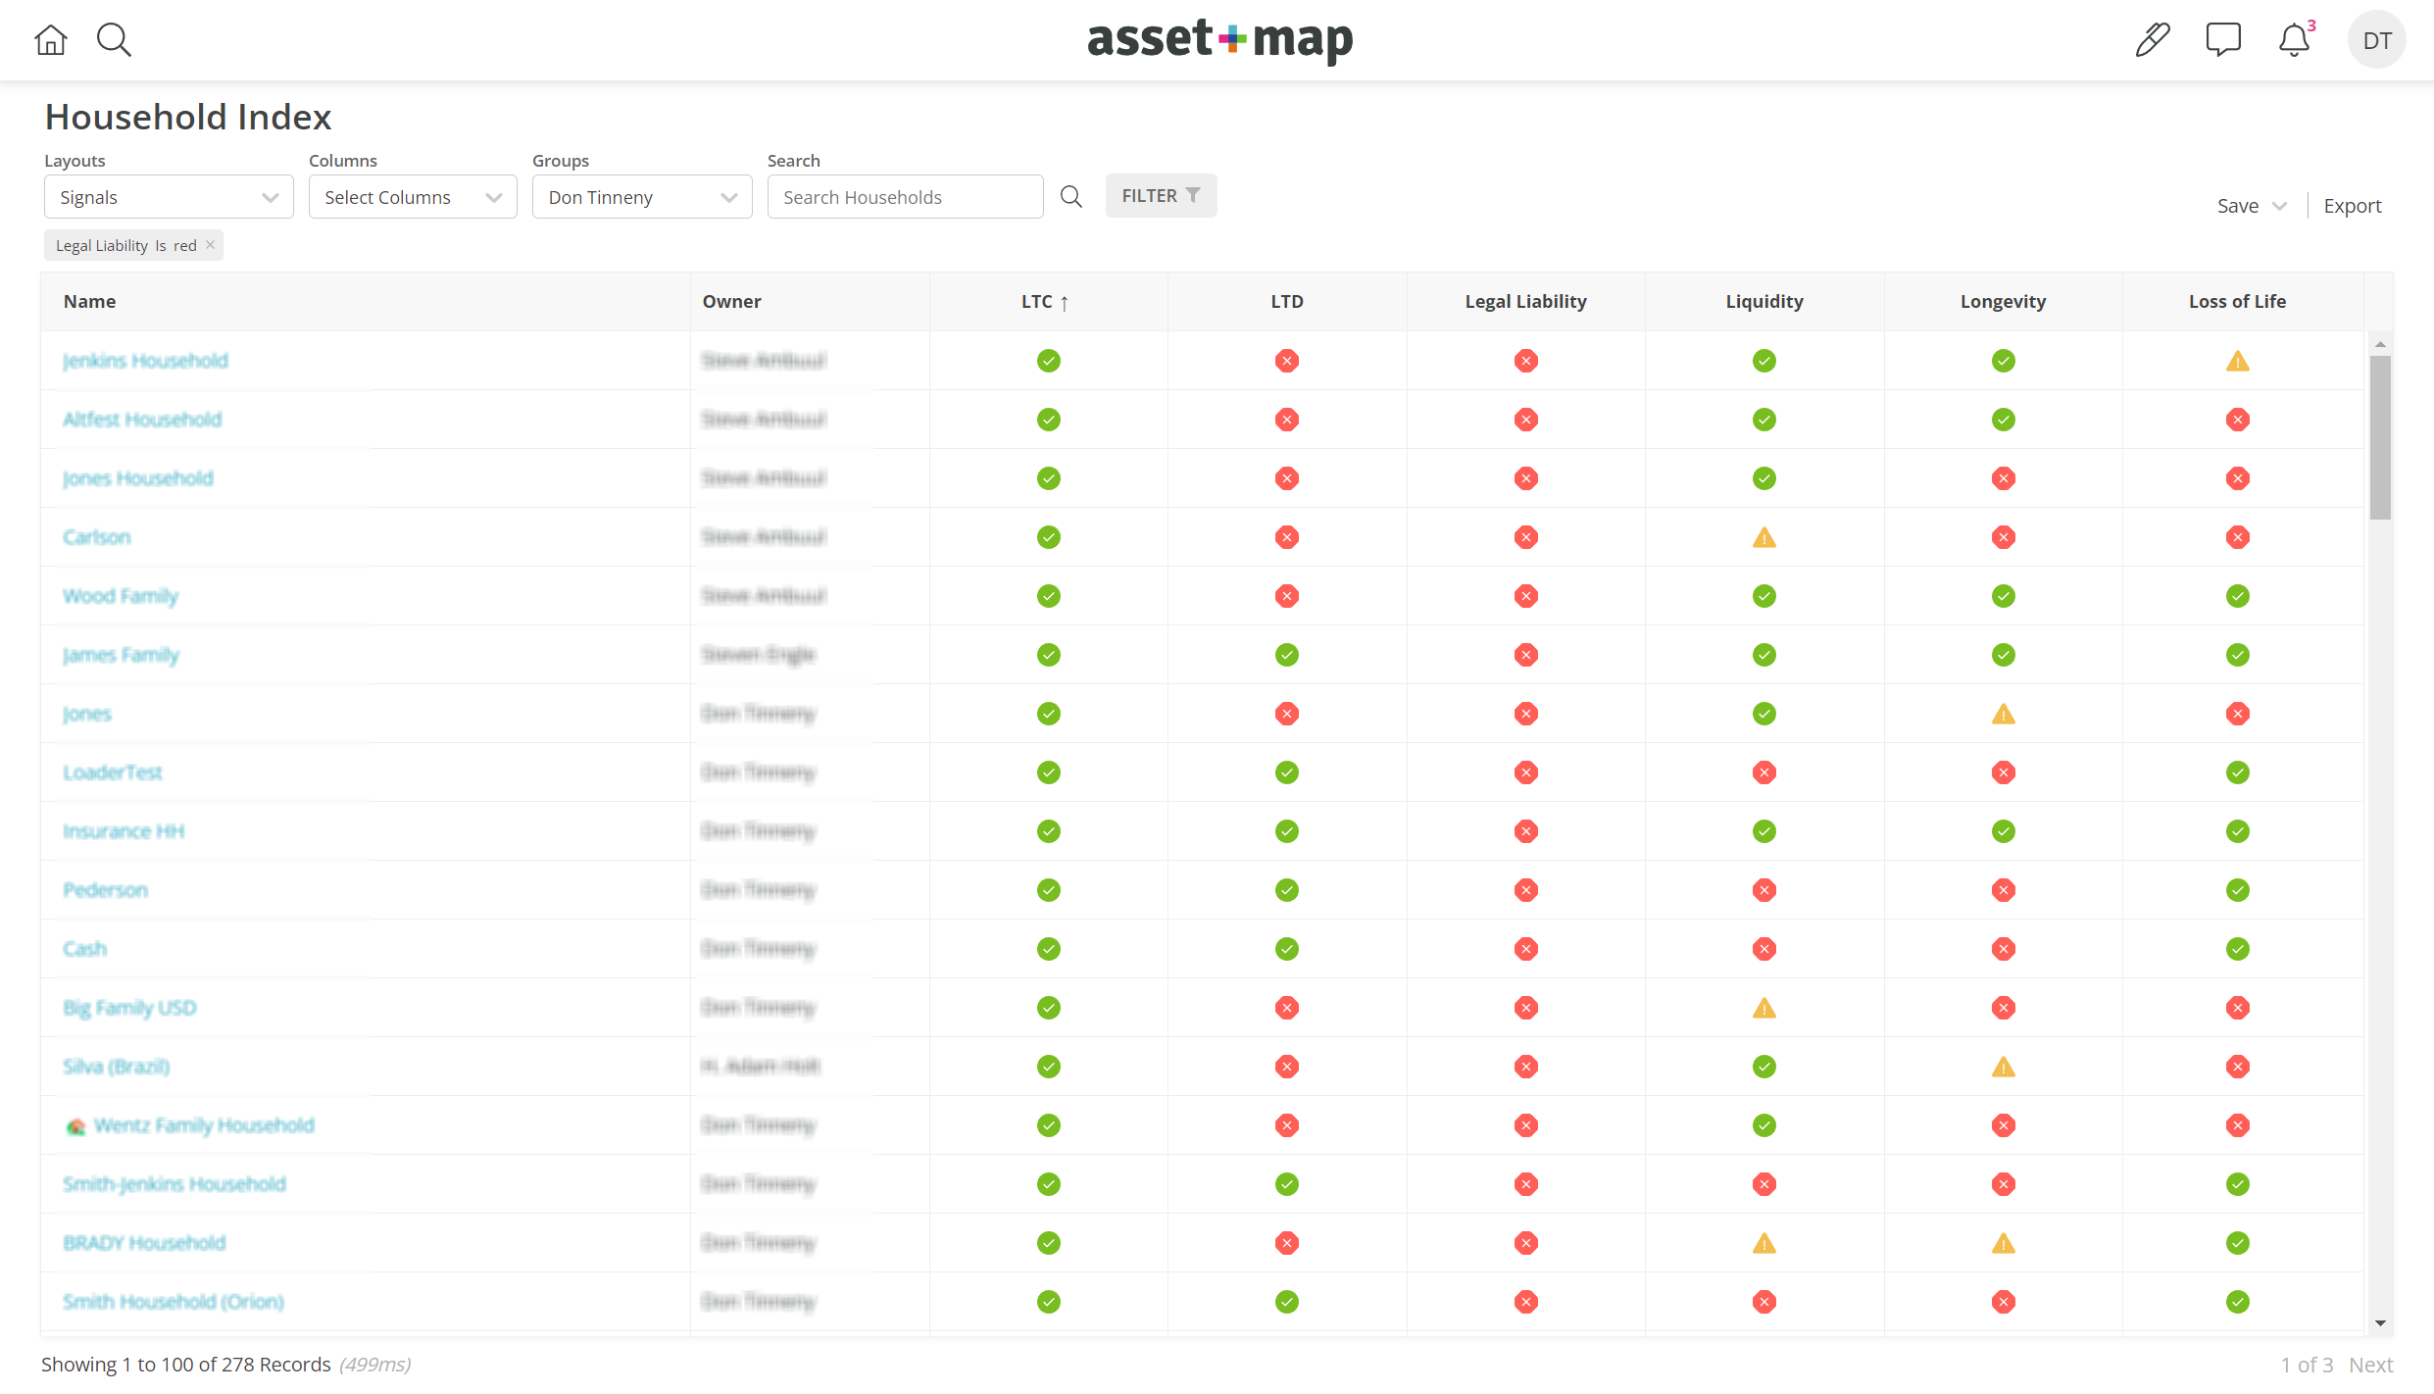2434x1394 pixels.
Task: Open the Layouts dropdown showing Signals
Action: pyautogui.click(x=168, y=196)
